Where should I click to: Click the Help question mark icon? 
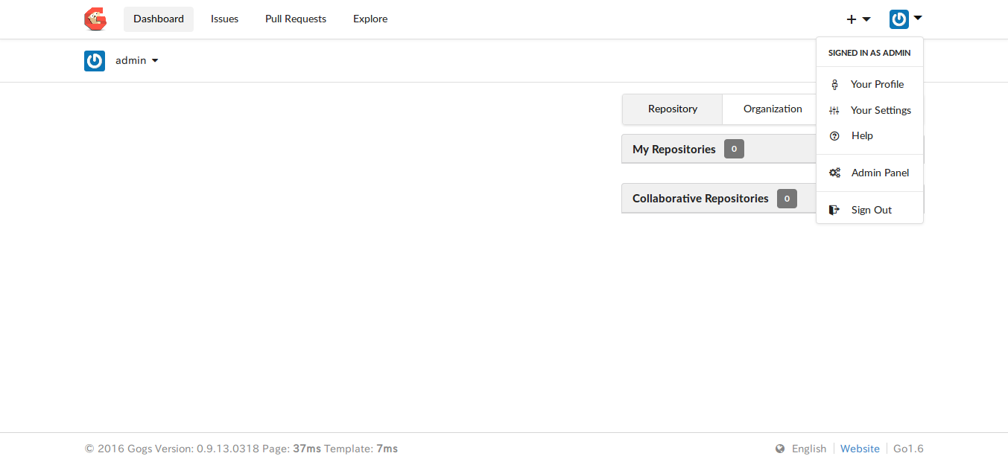834,135
